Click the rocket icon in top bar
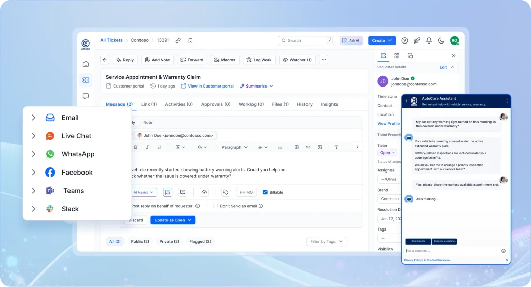531x287 pixels. (x=417, y=40)
